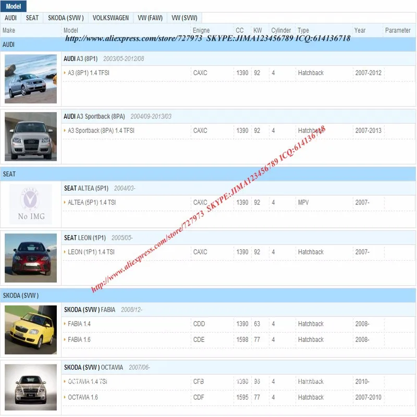417x417 pixels.
Task: Click the arrow bullet beside LEON (1P1) 1.4 TSI
Action: tap(65, 252)
